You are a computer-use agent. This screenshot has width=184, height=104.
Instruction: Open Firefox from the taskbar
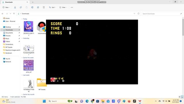tap(129, 101)
